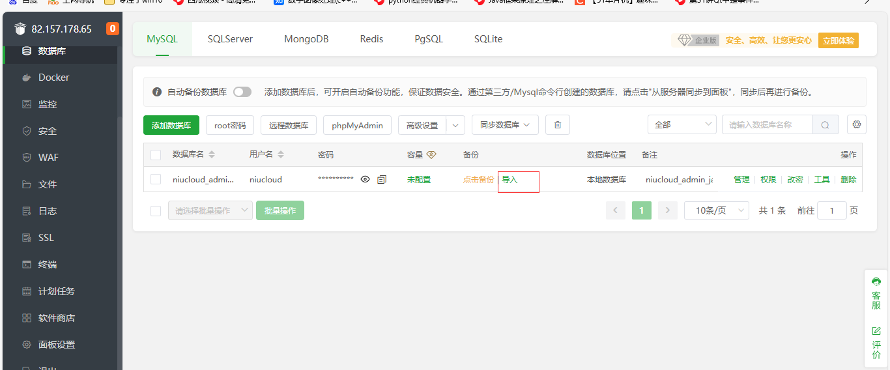Click the 远程数据库 button

289,125
